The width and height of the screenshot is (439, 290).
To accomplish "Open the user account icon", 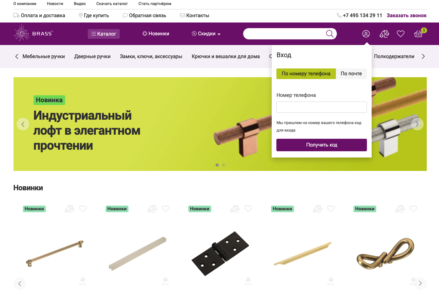I will (366, 34).
